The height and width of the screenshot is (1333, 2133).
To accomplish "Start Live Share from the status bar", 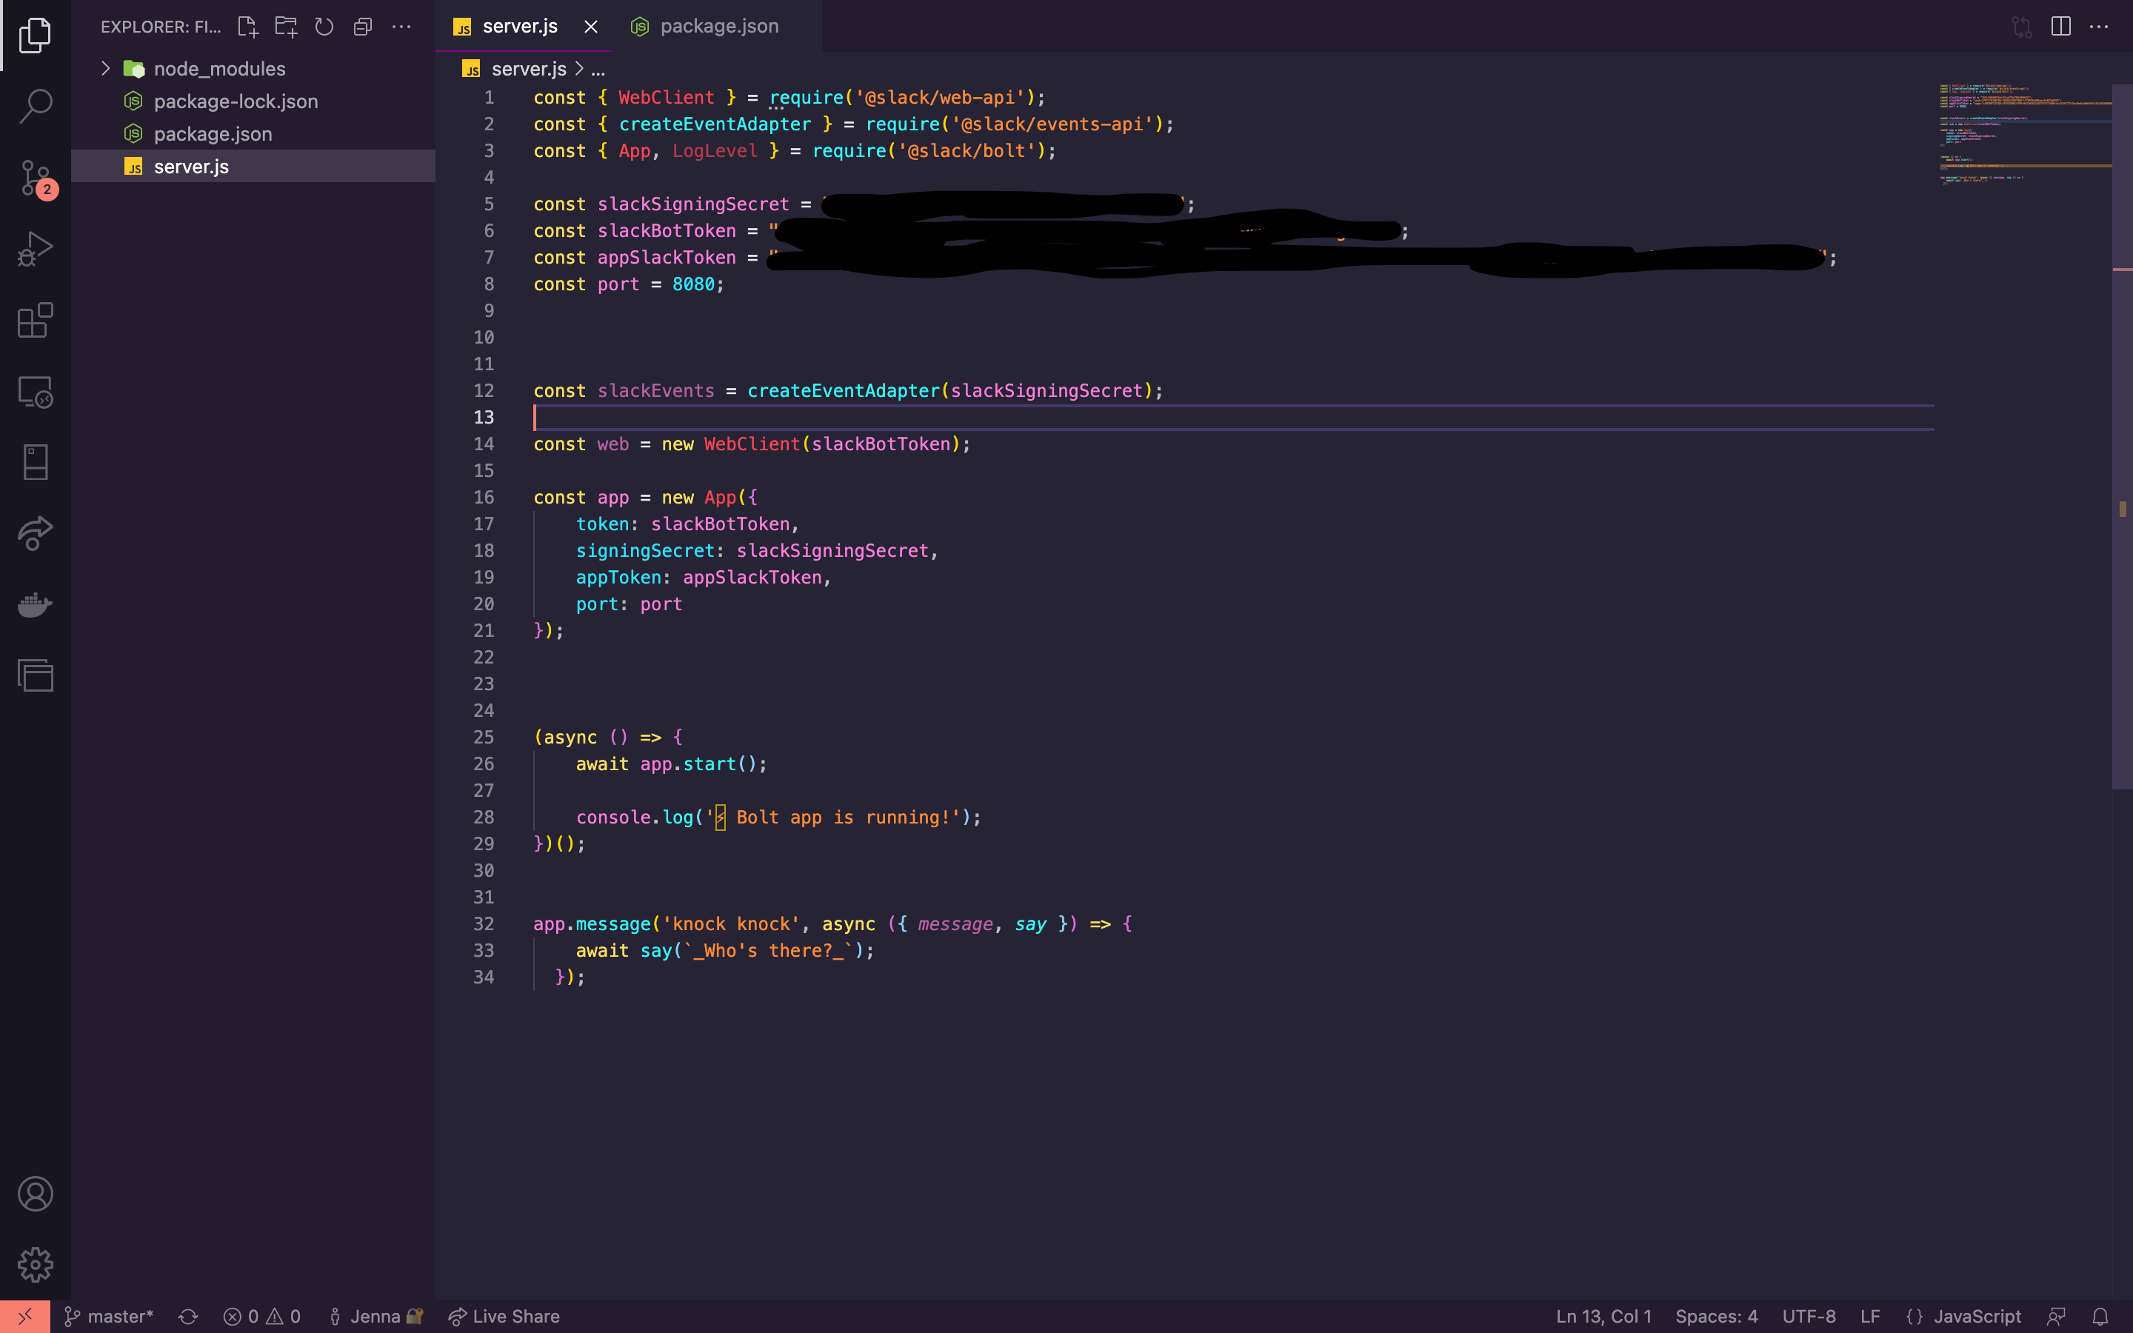I will coord(504,1316).
